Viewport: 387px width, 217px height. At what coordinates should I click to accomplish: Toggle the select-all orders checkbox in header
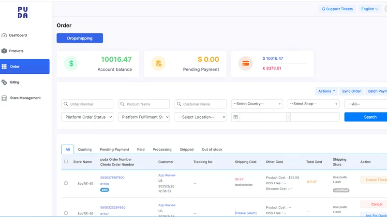[66, 162]
